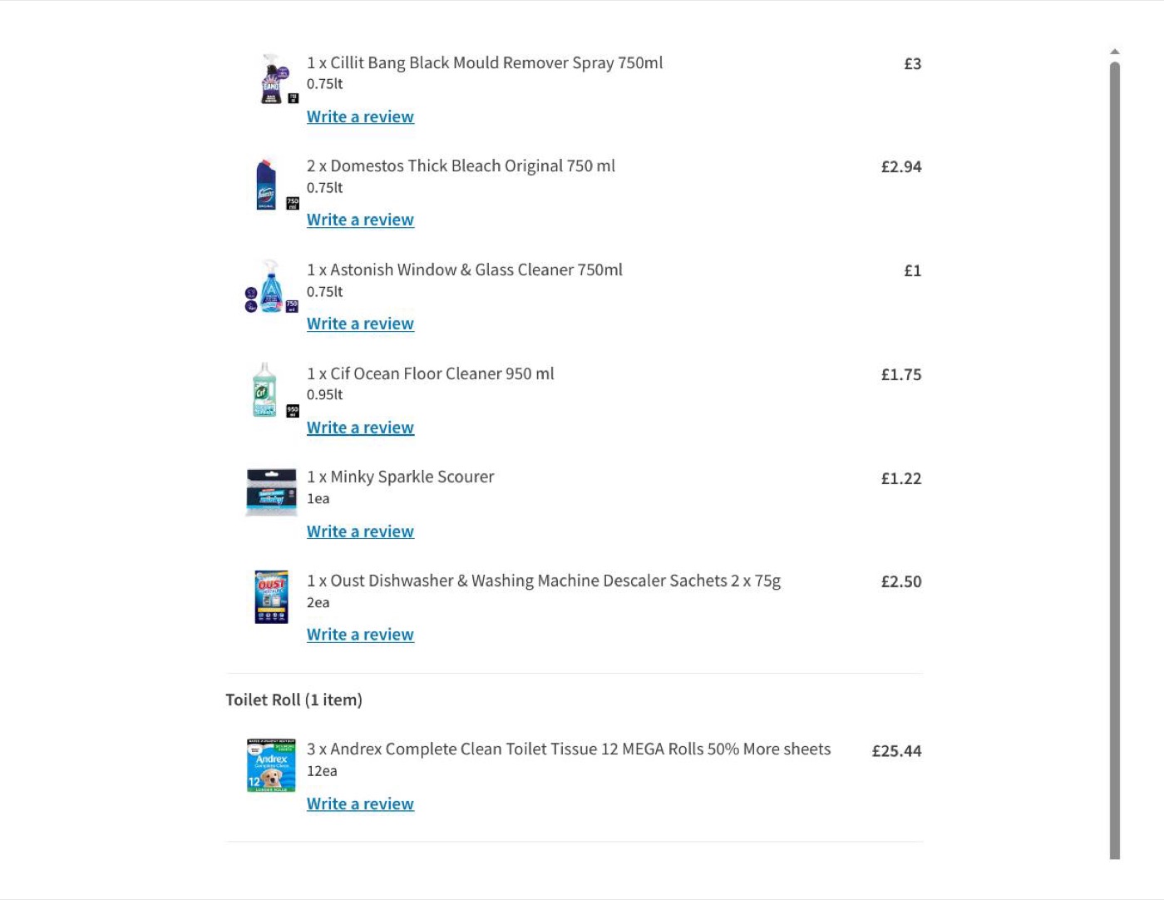Click the Cillit Bang Black Mould Remover title
This screenshot has height=900, width=1164.
click(485, 63)
